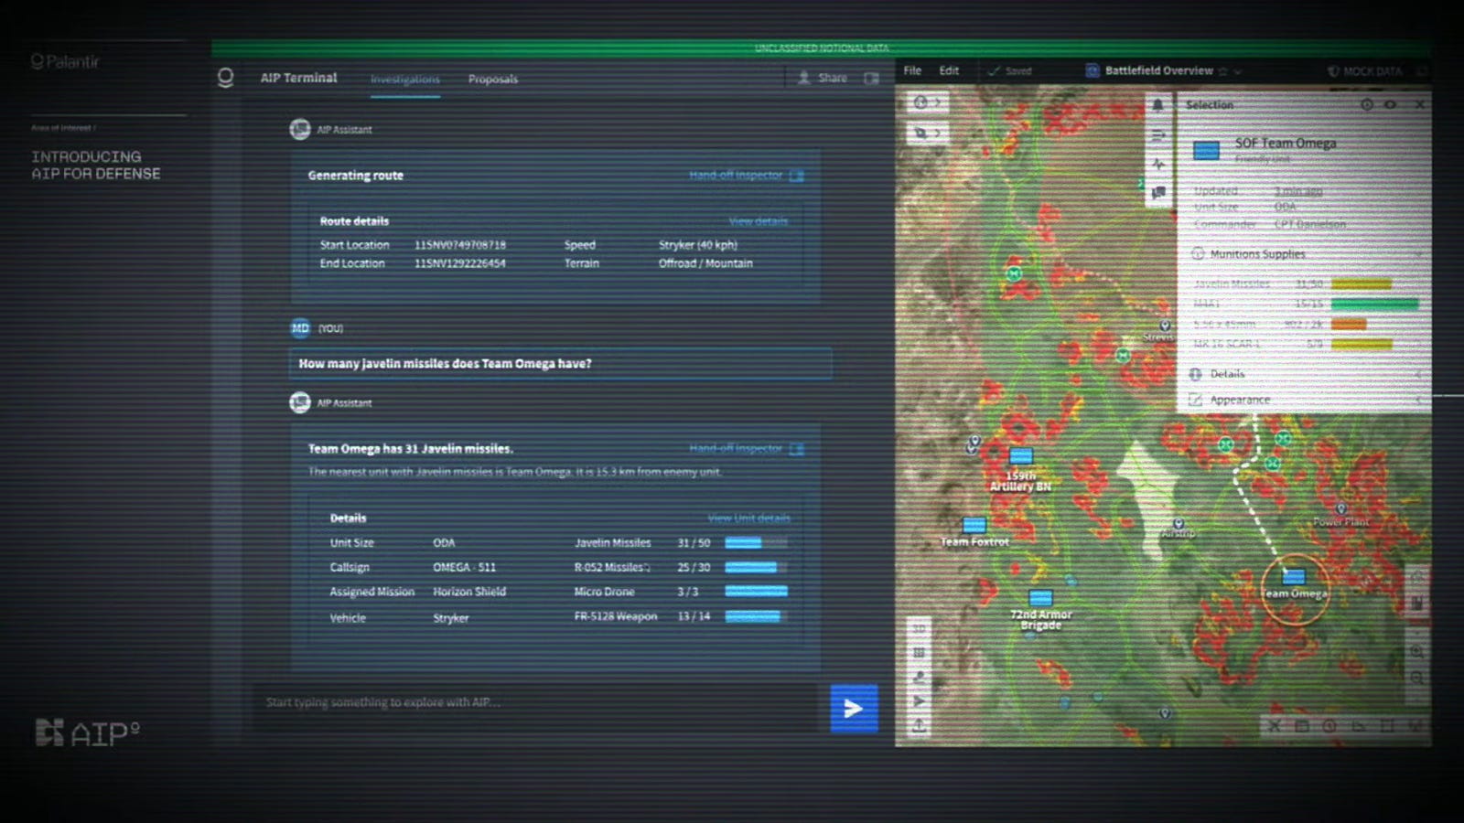Select the 159th Artillery BN unit marker
This screenshot has width=1464, height=823.
(1020, 455)
